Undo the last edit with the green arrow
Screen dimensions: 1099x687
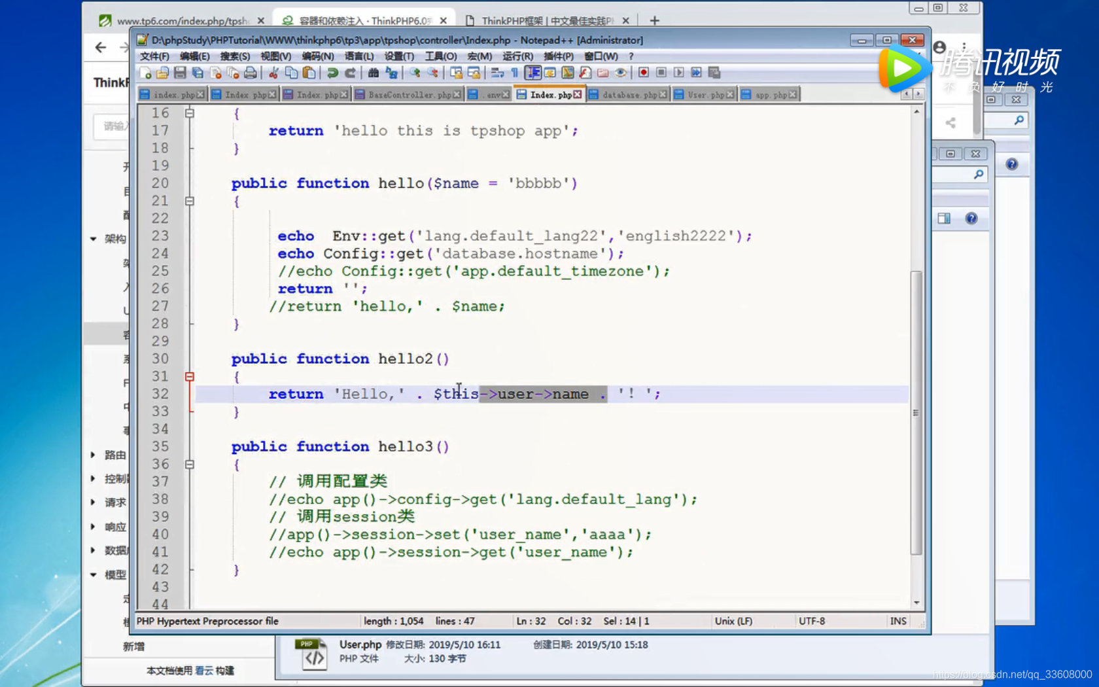coord(332,73)
